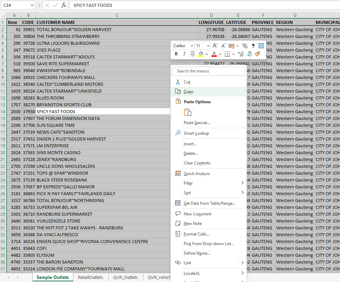
Task: Click the Insert Function fx button
Action: (64, 5)
